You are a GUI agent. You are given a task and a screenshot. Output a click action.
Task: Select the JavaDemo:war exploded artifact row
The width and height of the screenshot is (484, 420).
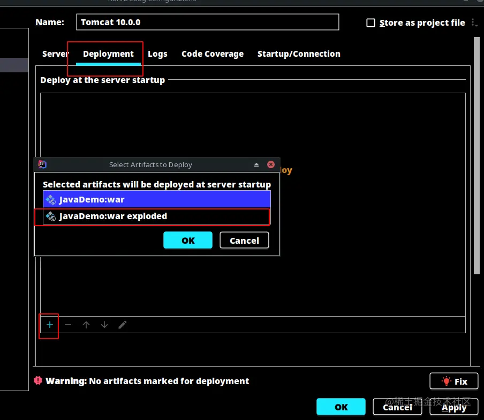(157, 216)
